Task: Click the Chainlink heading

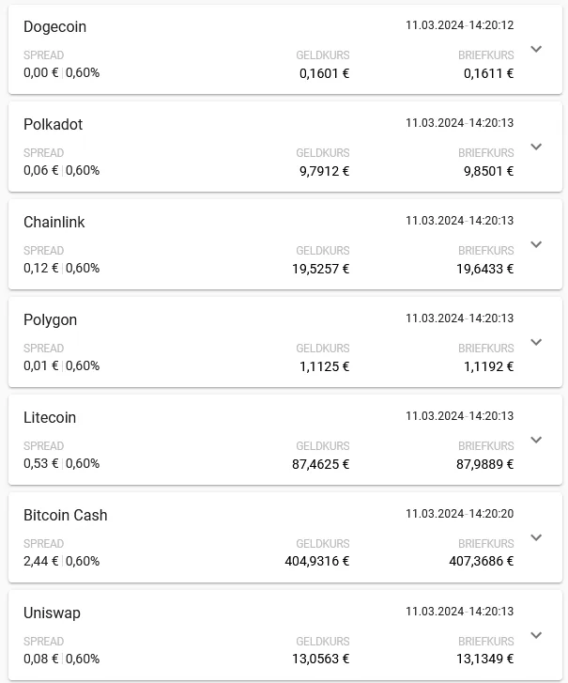Action: pos(54,222)
